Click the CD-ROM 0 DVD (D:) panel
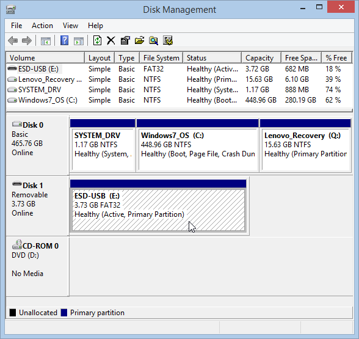Viewport: 359px width, 339px height. pos(37,266)
